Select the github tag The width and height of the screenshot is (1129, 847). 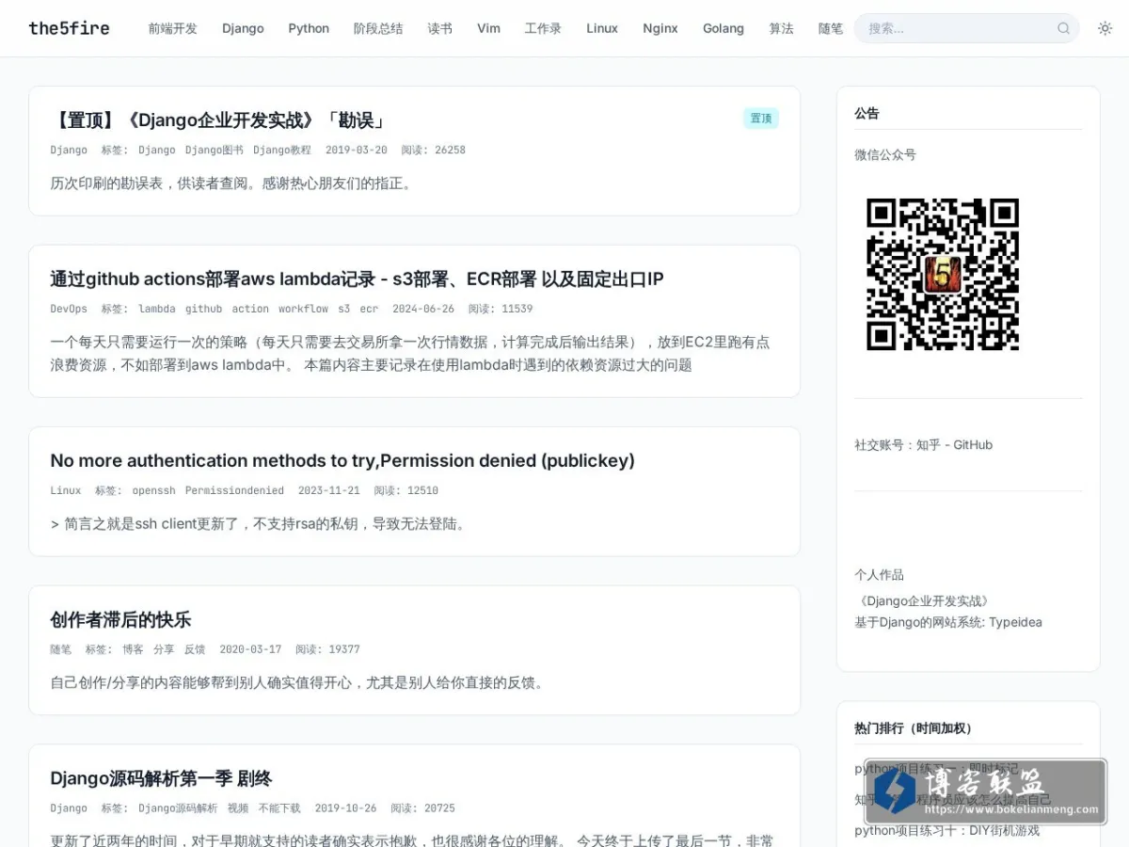pos(203,309)
